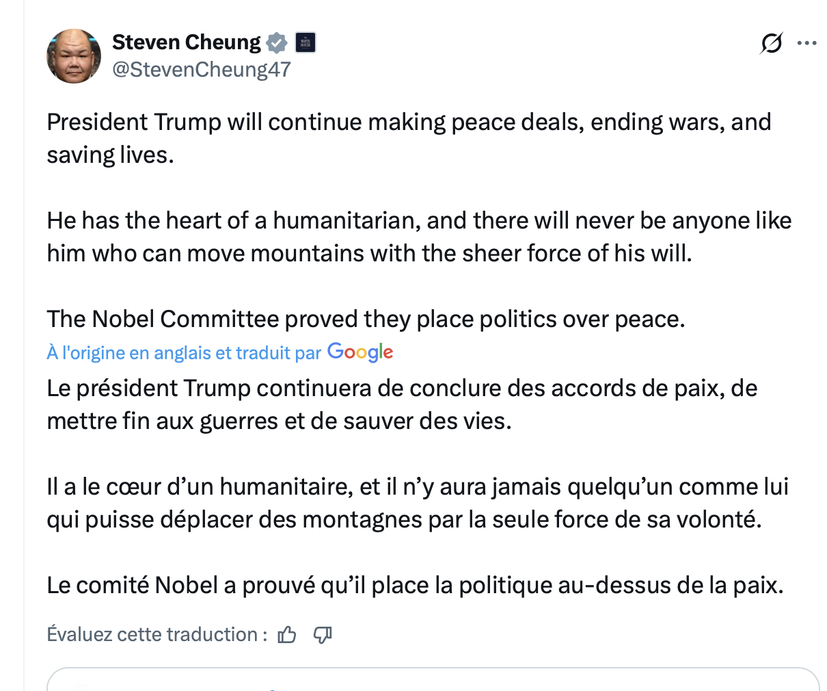Image resolution: width=827 pixels, height=691 pixels.
Task: Click the Google logo
Action: click(360, 352)
